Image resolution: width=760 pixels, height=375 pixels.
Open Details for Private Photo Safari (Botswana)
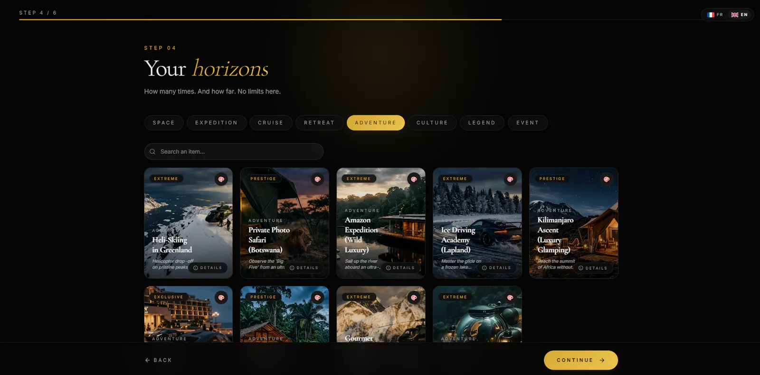click(304, 268)
